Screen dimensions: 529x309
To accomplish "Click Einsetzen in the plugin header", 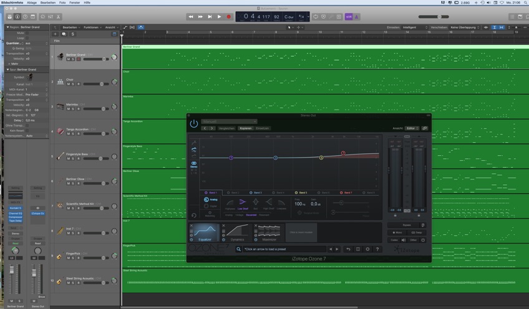I will pyautogui.click(x=262, y=128).
